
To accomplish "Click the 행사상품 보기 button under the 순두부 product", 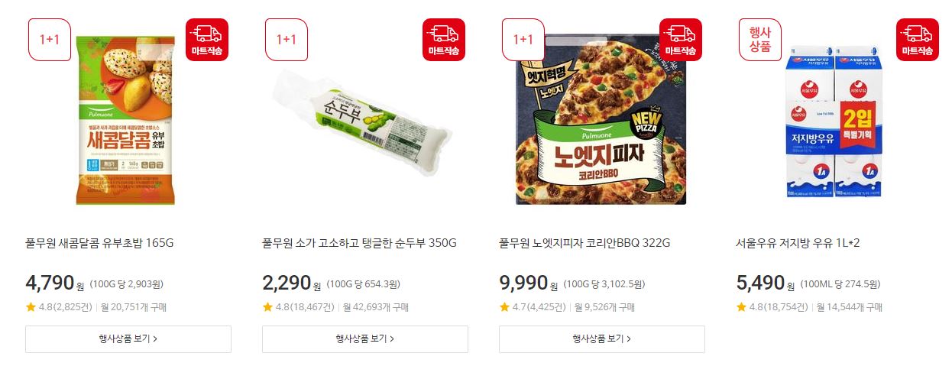I will [x=365, y=339].
